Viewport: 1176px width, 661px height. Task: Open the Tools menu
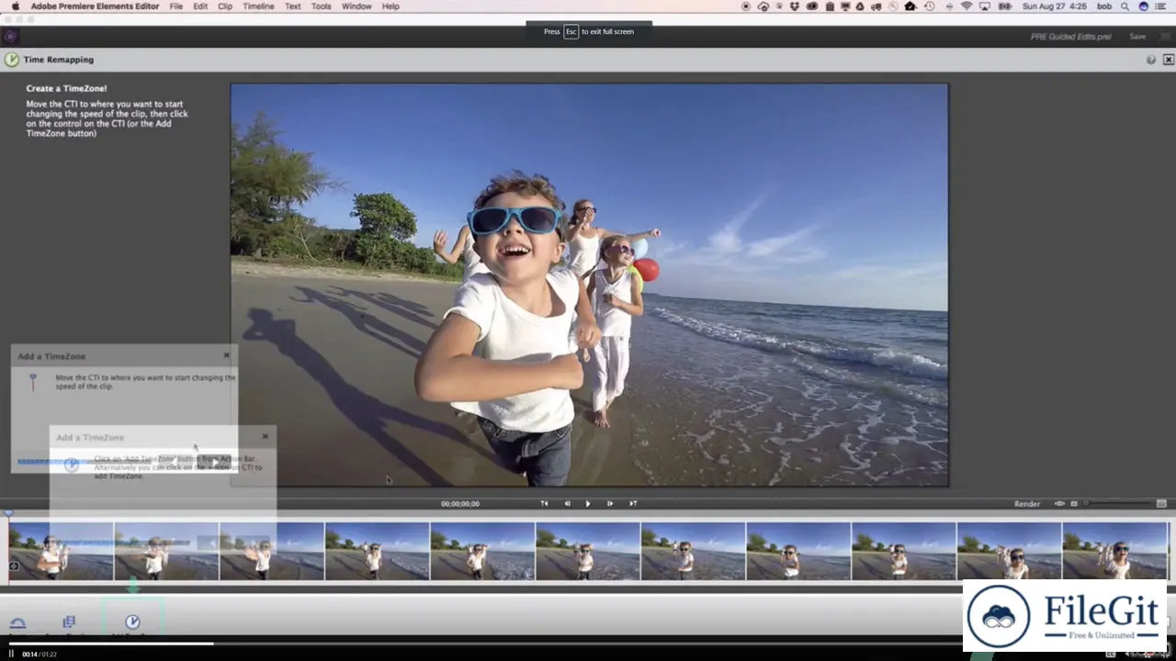pos(322,6)
